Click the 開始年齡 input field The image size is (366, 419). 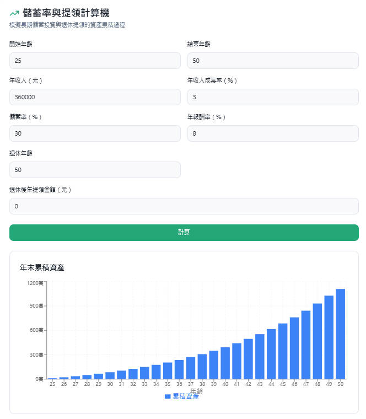point(95,61)
